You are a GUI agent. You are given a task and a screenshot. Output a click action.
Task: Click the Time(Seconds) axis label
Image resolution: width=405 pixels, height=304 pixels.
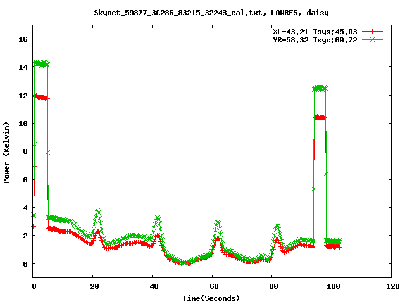pyautogui.click(x=211, y=298)
